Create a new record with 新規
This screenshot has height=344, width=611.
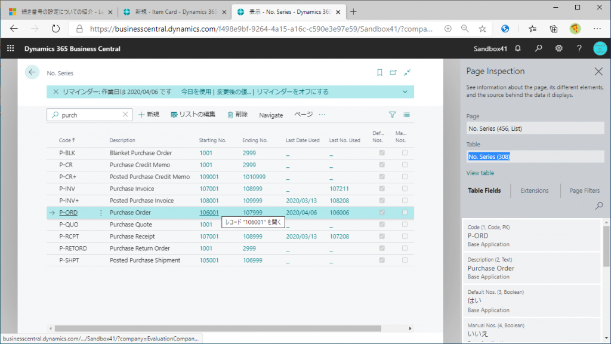tap(149, 115)
